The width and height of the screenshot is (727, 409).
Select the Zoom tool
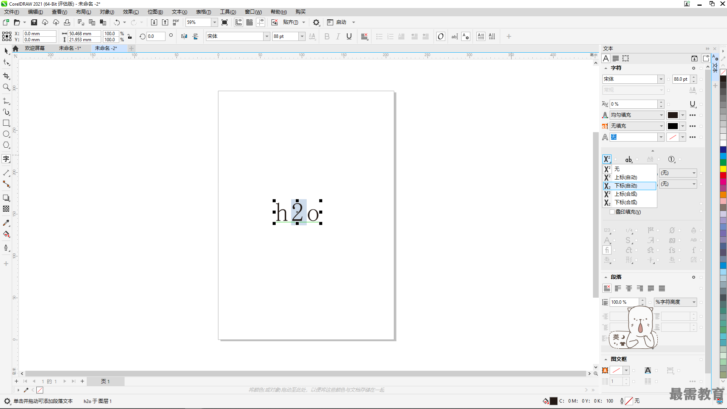pos(6,87)
